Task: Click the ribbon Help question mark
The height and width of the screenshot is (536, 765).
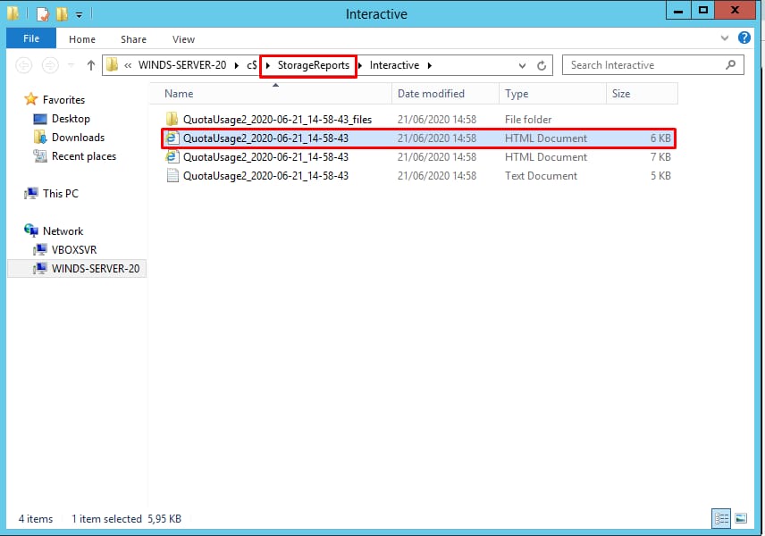Action: point(744,38)
